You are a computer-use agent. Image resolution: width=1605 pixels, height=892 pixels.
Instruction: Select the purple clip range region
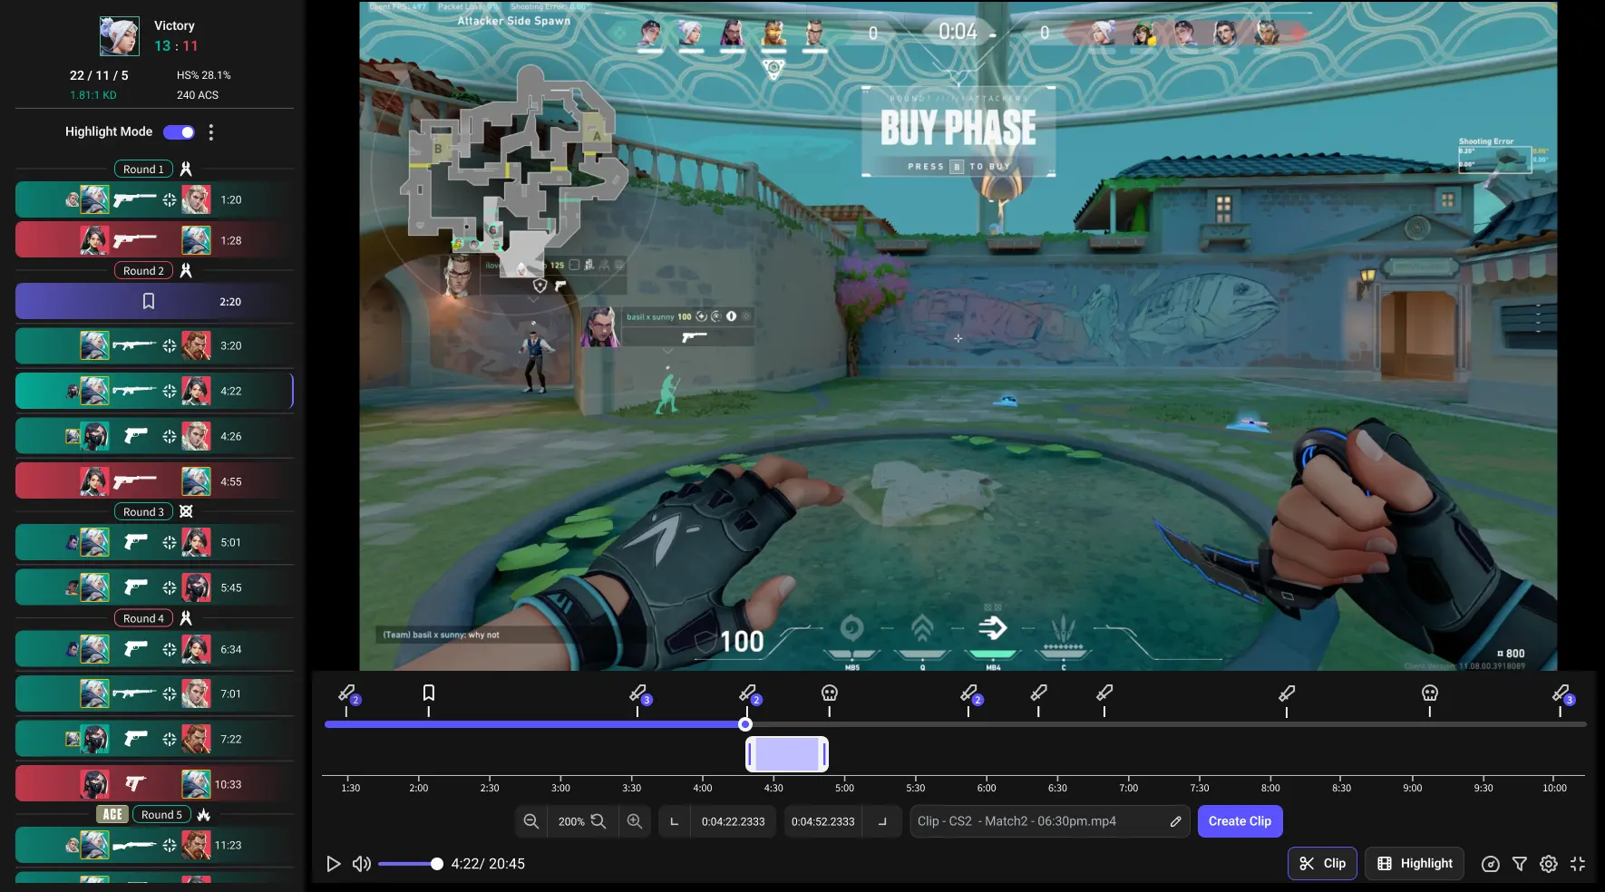click(x=787, y=754)
